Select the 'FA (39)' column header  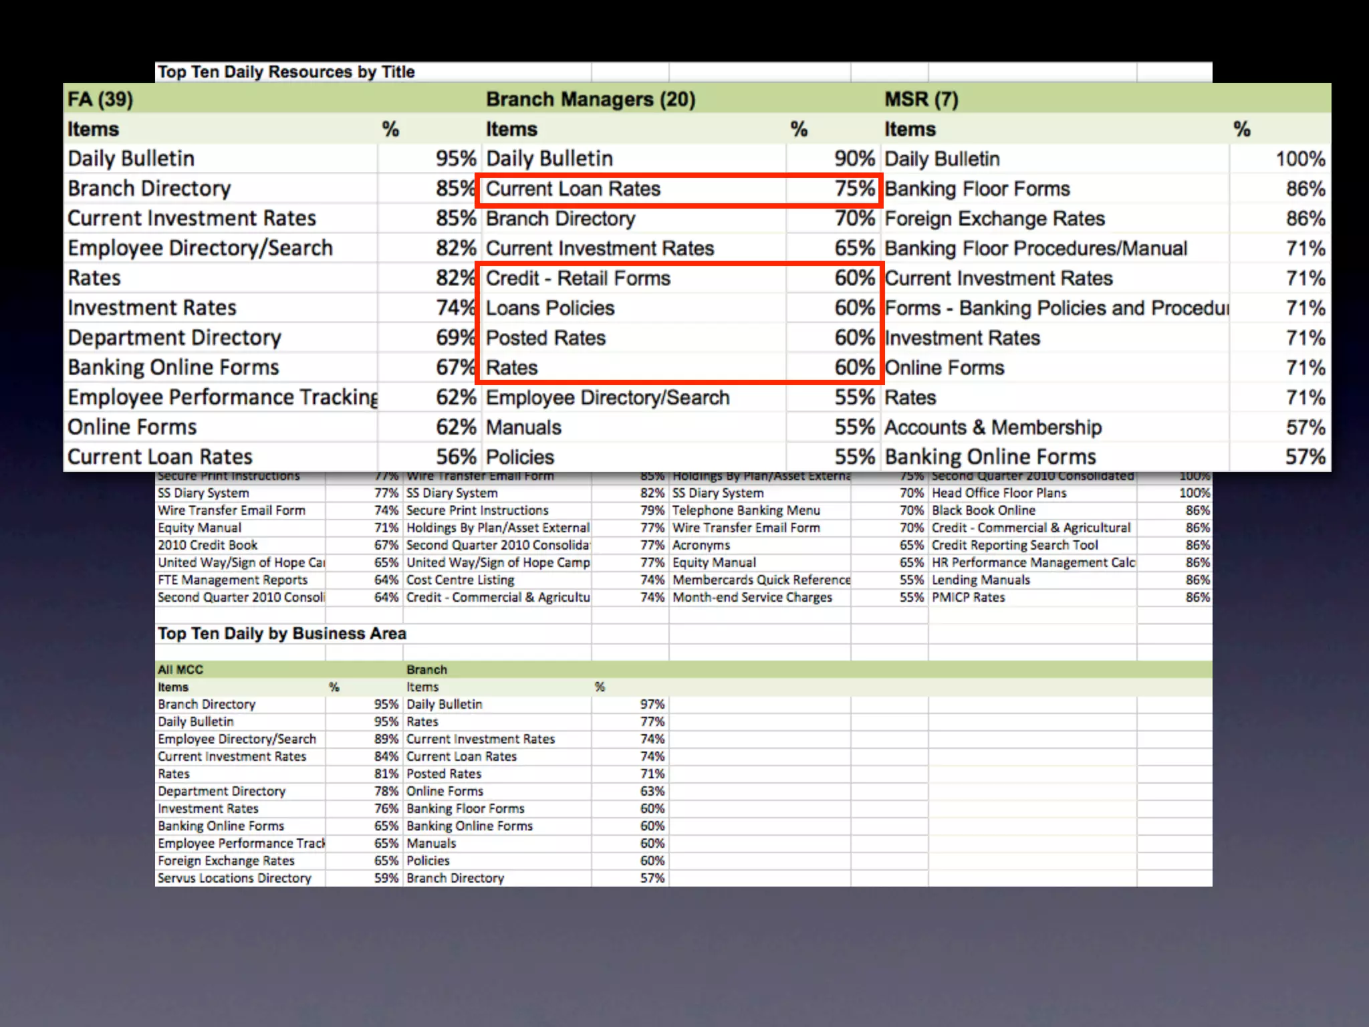100,100
